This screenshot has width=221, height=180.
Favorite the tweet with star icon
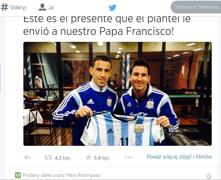pyautogui.click(x=89, y=157)
